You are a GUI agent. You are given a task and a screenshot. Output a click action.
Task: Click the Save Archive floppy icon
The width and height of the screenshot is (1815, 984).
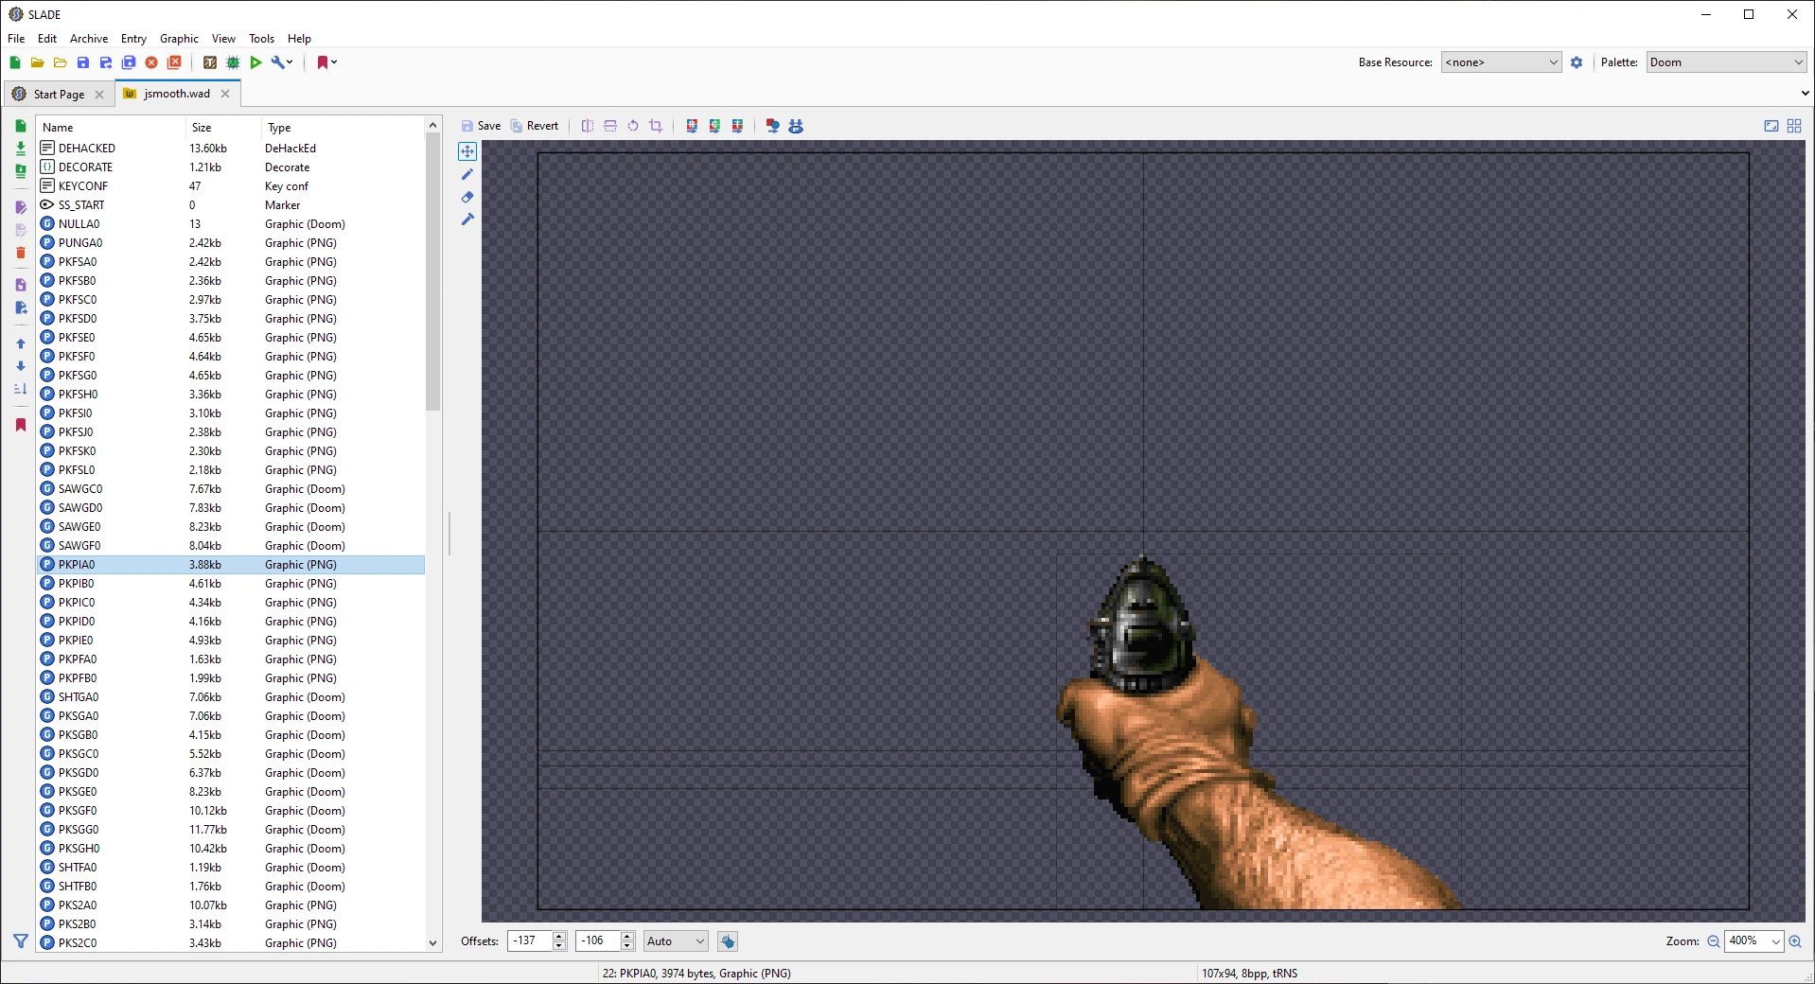83,62
